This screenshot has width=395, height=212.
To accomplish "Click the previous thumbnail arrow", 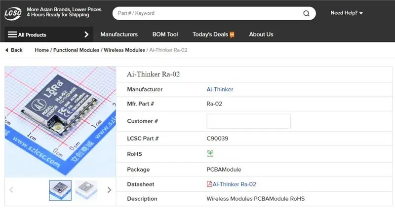I will point(11,190).
